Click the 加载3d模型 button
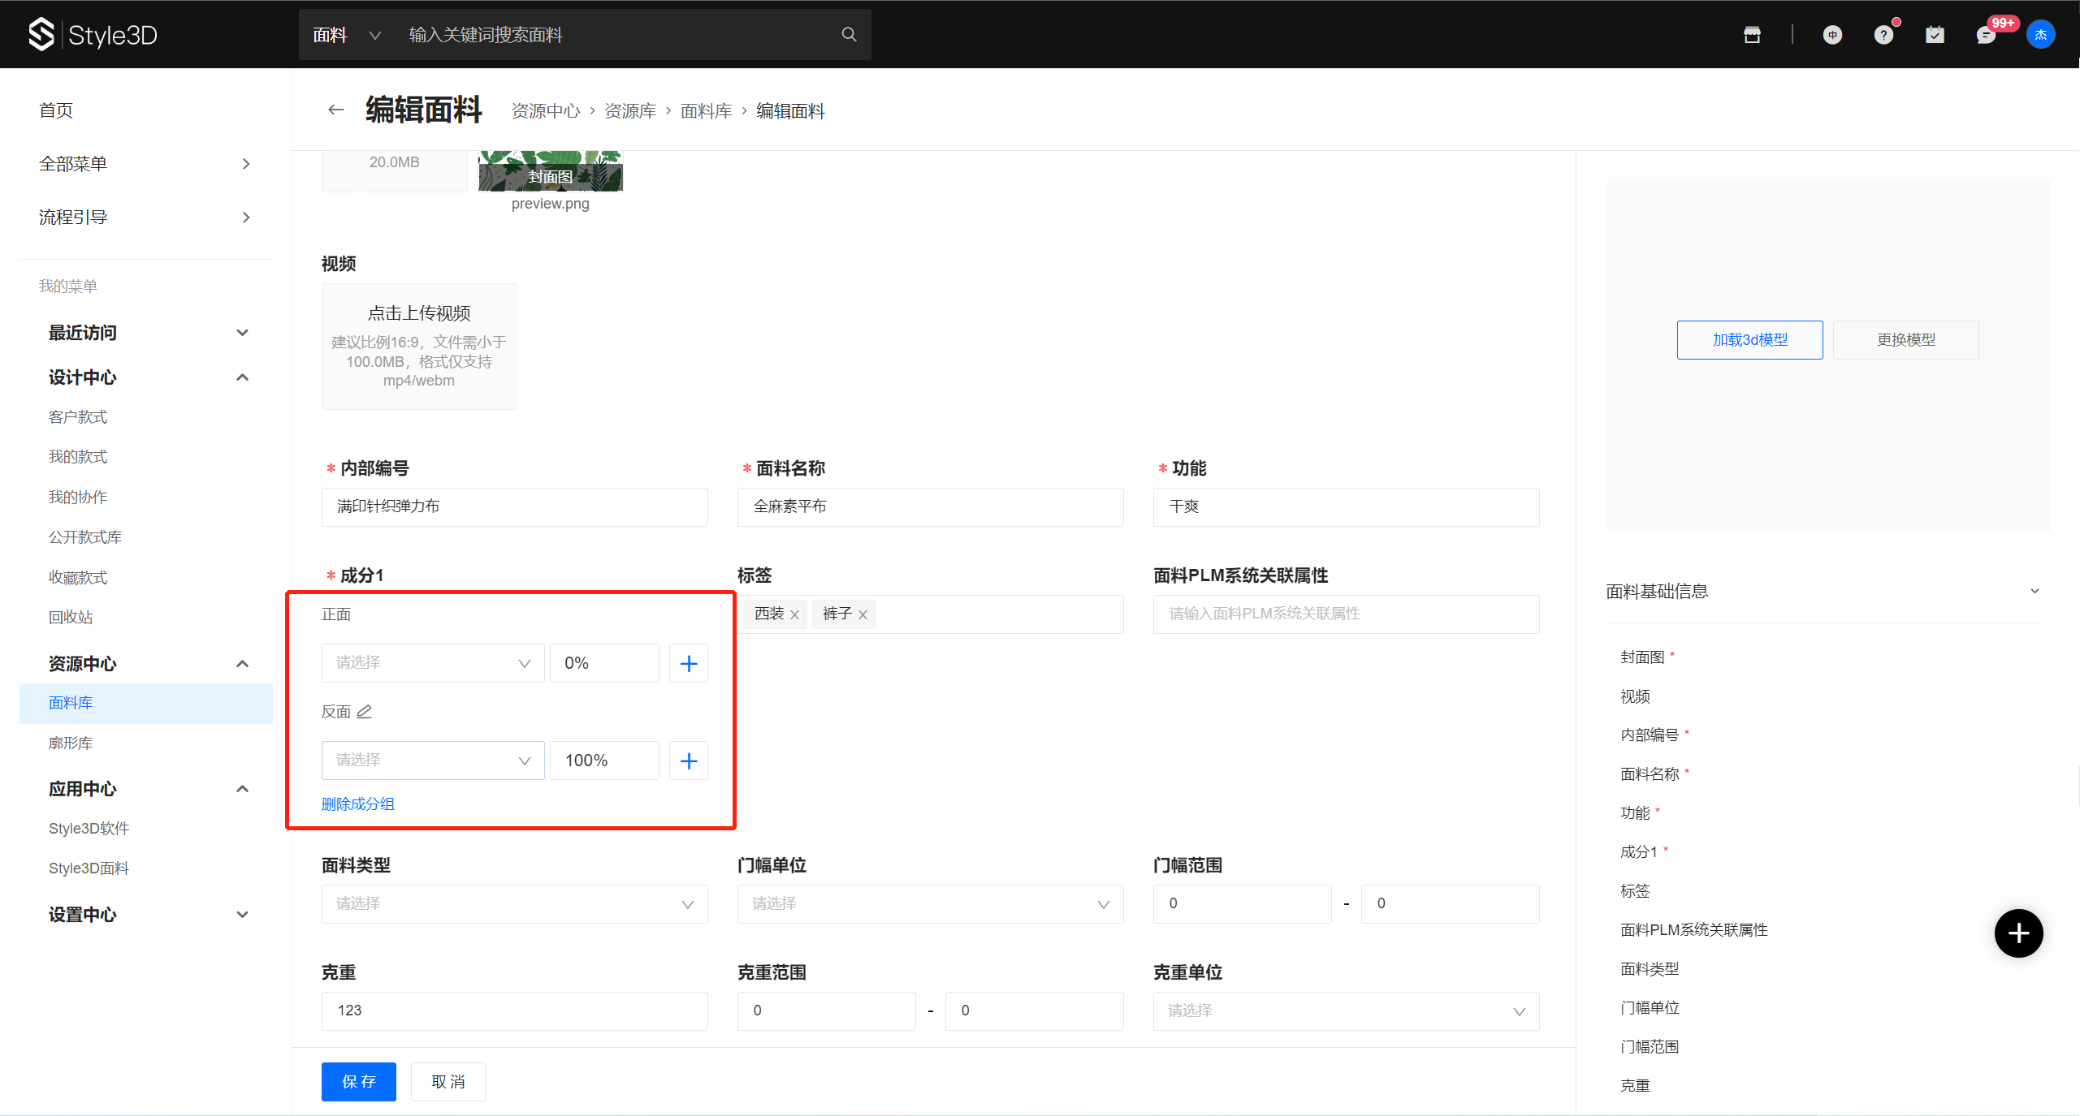This screenshot has width=2080, height=1116. (1749, 340)
